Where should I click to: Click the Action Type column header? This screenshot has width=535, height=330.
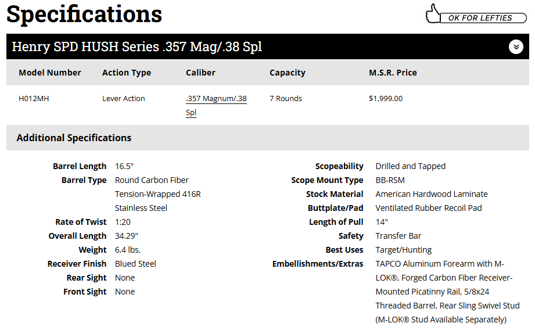click(127, 73)
